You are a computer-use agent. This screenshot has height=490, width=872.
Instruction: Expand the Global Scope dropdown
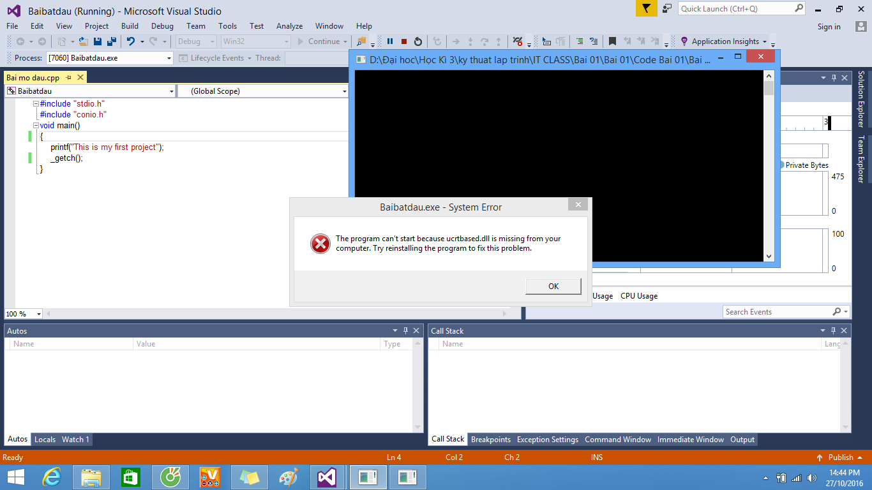tap(344, 91)
